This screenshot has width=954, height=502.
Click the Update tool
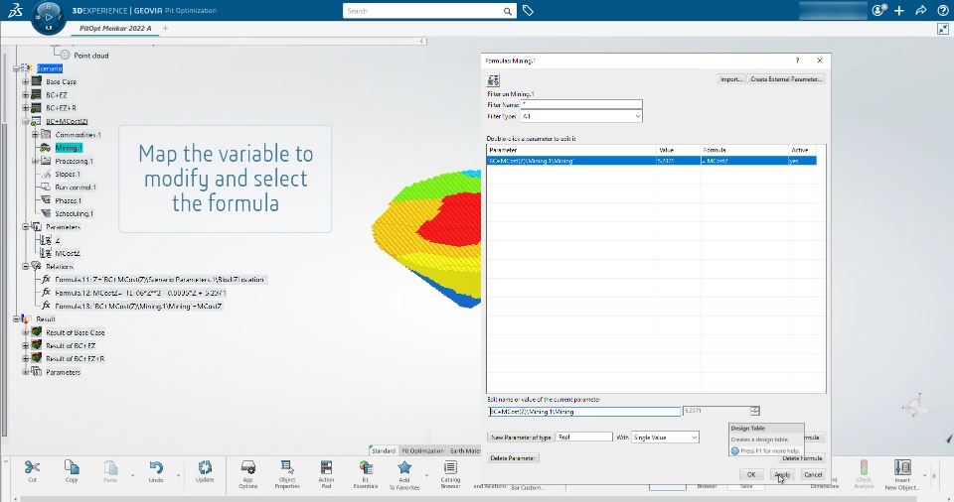205,471
